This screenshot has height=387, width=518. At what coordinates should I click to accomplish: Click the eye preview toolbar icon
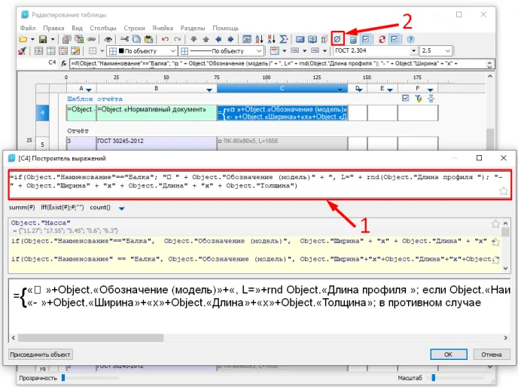tap(108, 38)
